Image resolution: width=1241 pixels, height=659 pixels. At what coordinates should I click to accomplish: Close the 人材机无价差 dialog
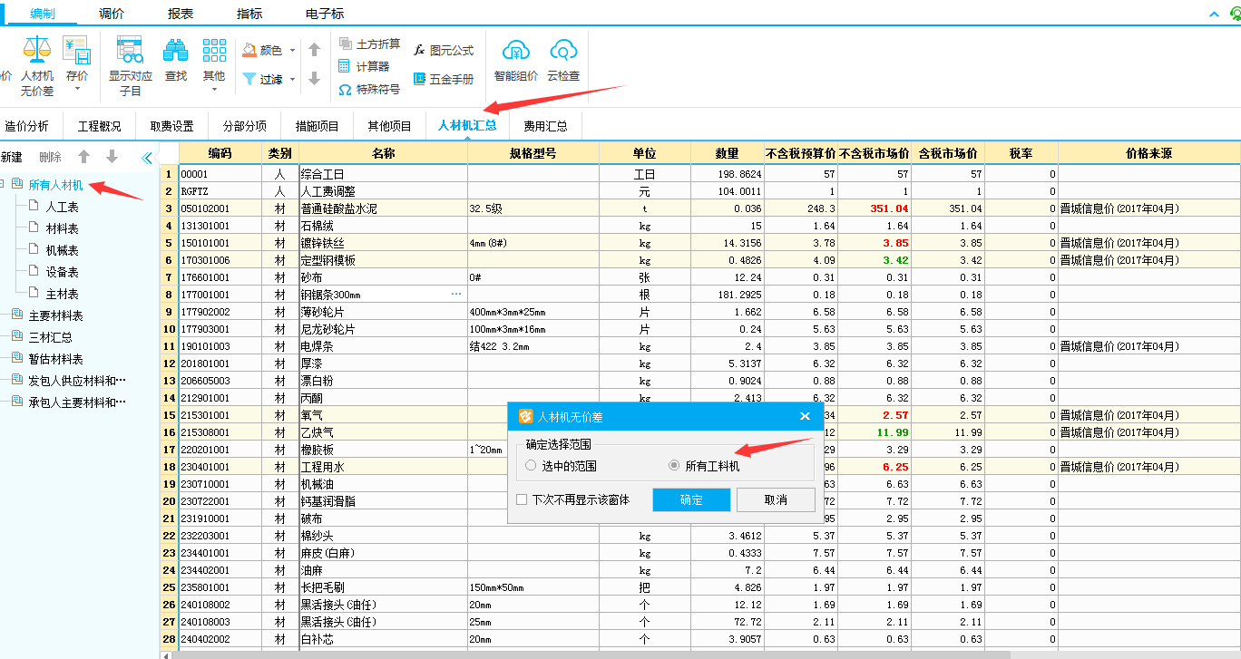coord(805,417)
